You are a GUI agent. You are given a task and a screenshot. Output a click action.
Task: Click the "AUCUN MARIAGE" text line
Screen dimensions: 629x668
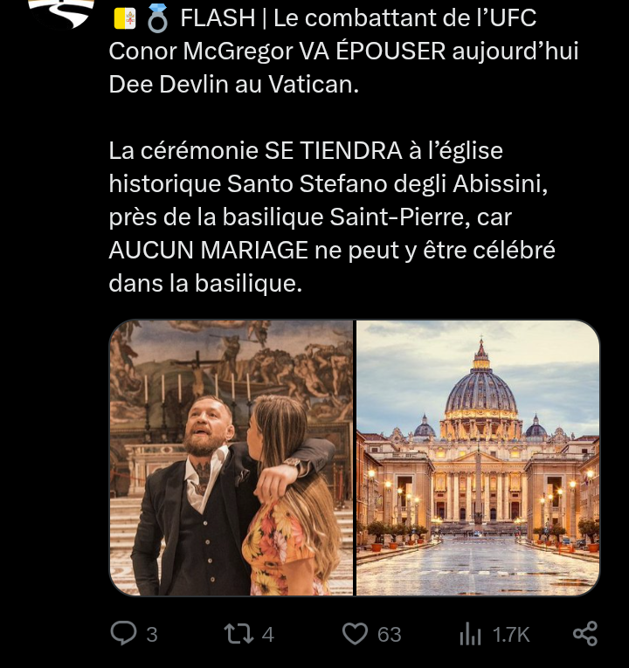209,251
